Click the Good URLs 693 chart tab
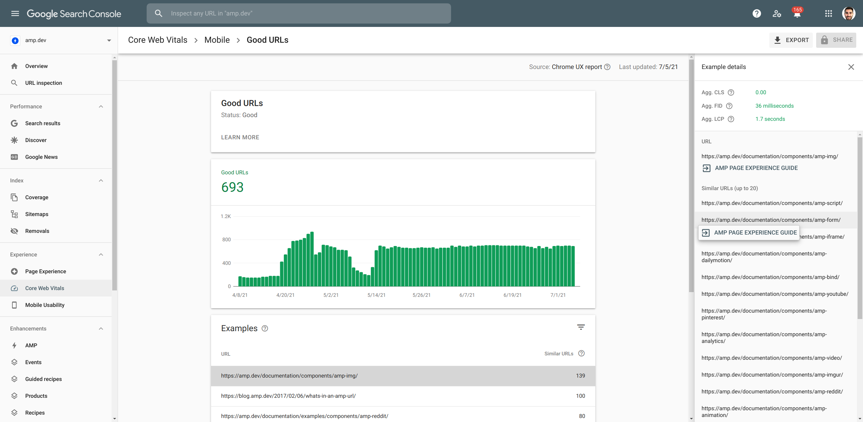The width and height of the screenshot is (863, 422). (x=403, y=182)
